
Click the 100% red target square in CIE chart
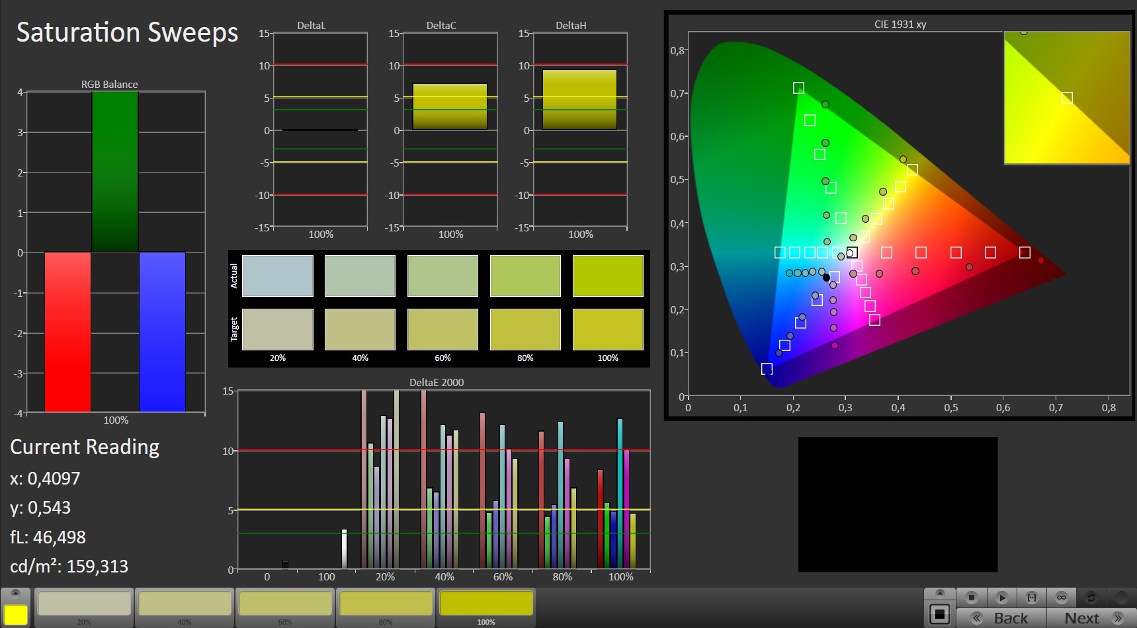1025,253
